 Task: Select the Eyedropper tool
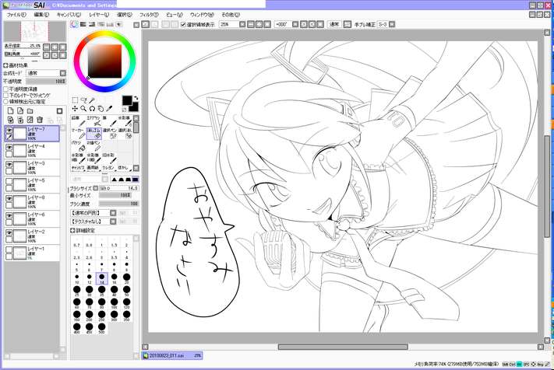[x=109, y=109]
